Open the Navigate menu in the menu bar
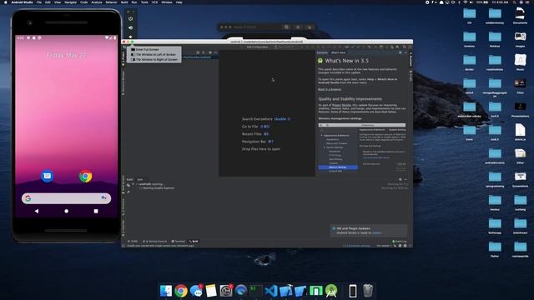This screenshot has height=300, width=534. point(70,2)
